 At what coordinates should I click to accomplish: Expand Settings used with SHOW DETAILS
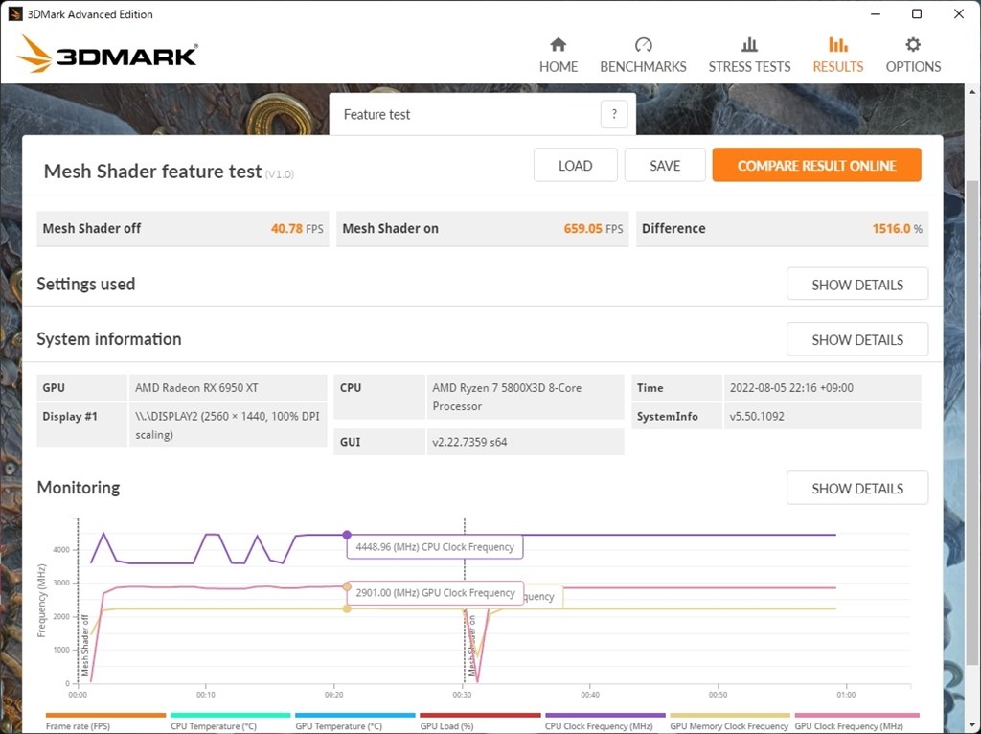pos(857,285)
